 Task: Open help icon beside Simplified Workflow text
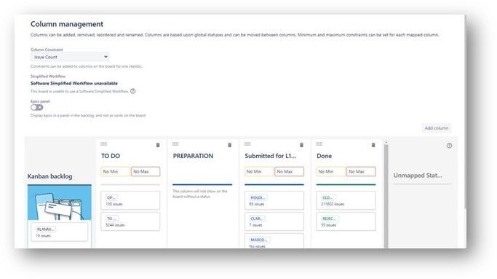[x=133, y=91]
